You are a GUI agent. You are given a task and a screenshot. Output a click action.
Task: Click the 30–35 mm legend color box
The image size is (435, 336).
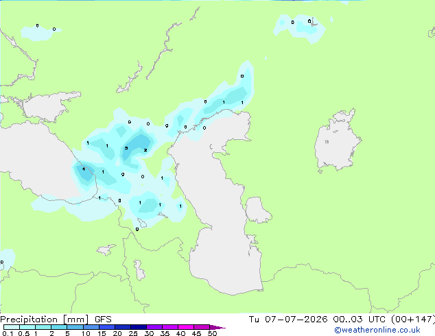point(154,327)
